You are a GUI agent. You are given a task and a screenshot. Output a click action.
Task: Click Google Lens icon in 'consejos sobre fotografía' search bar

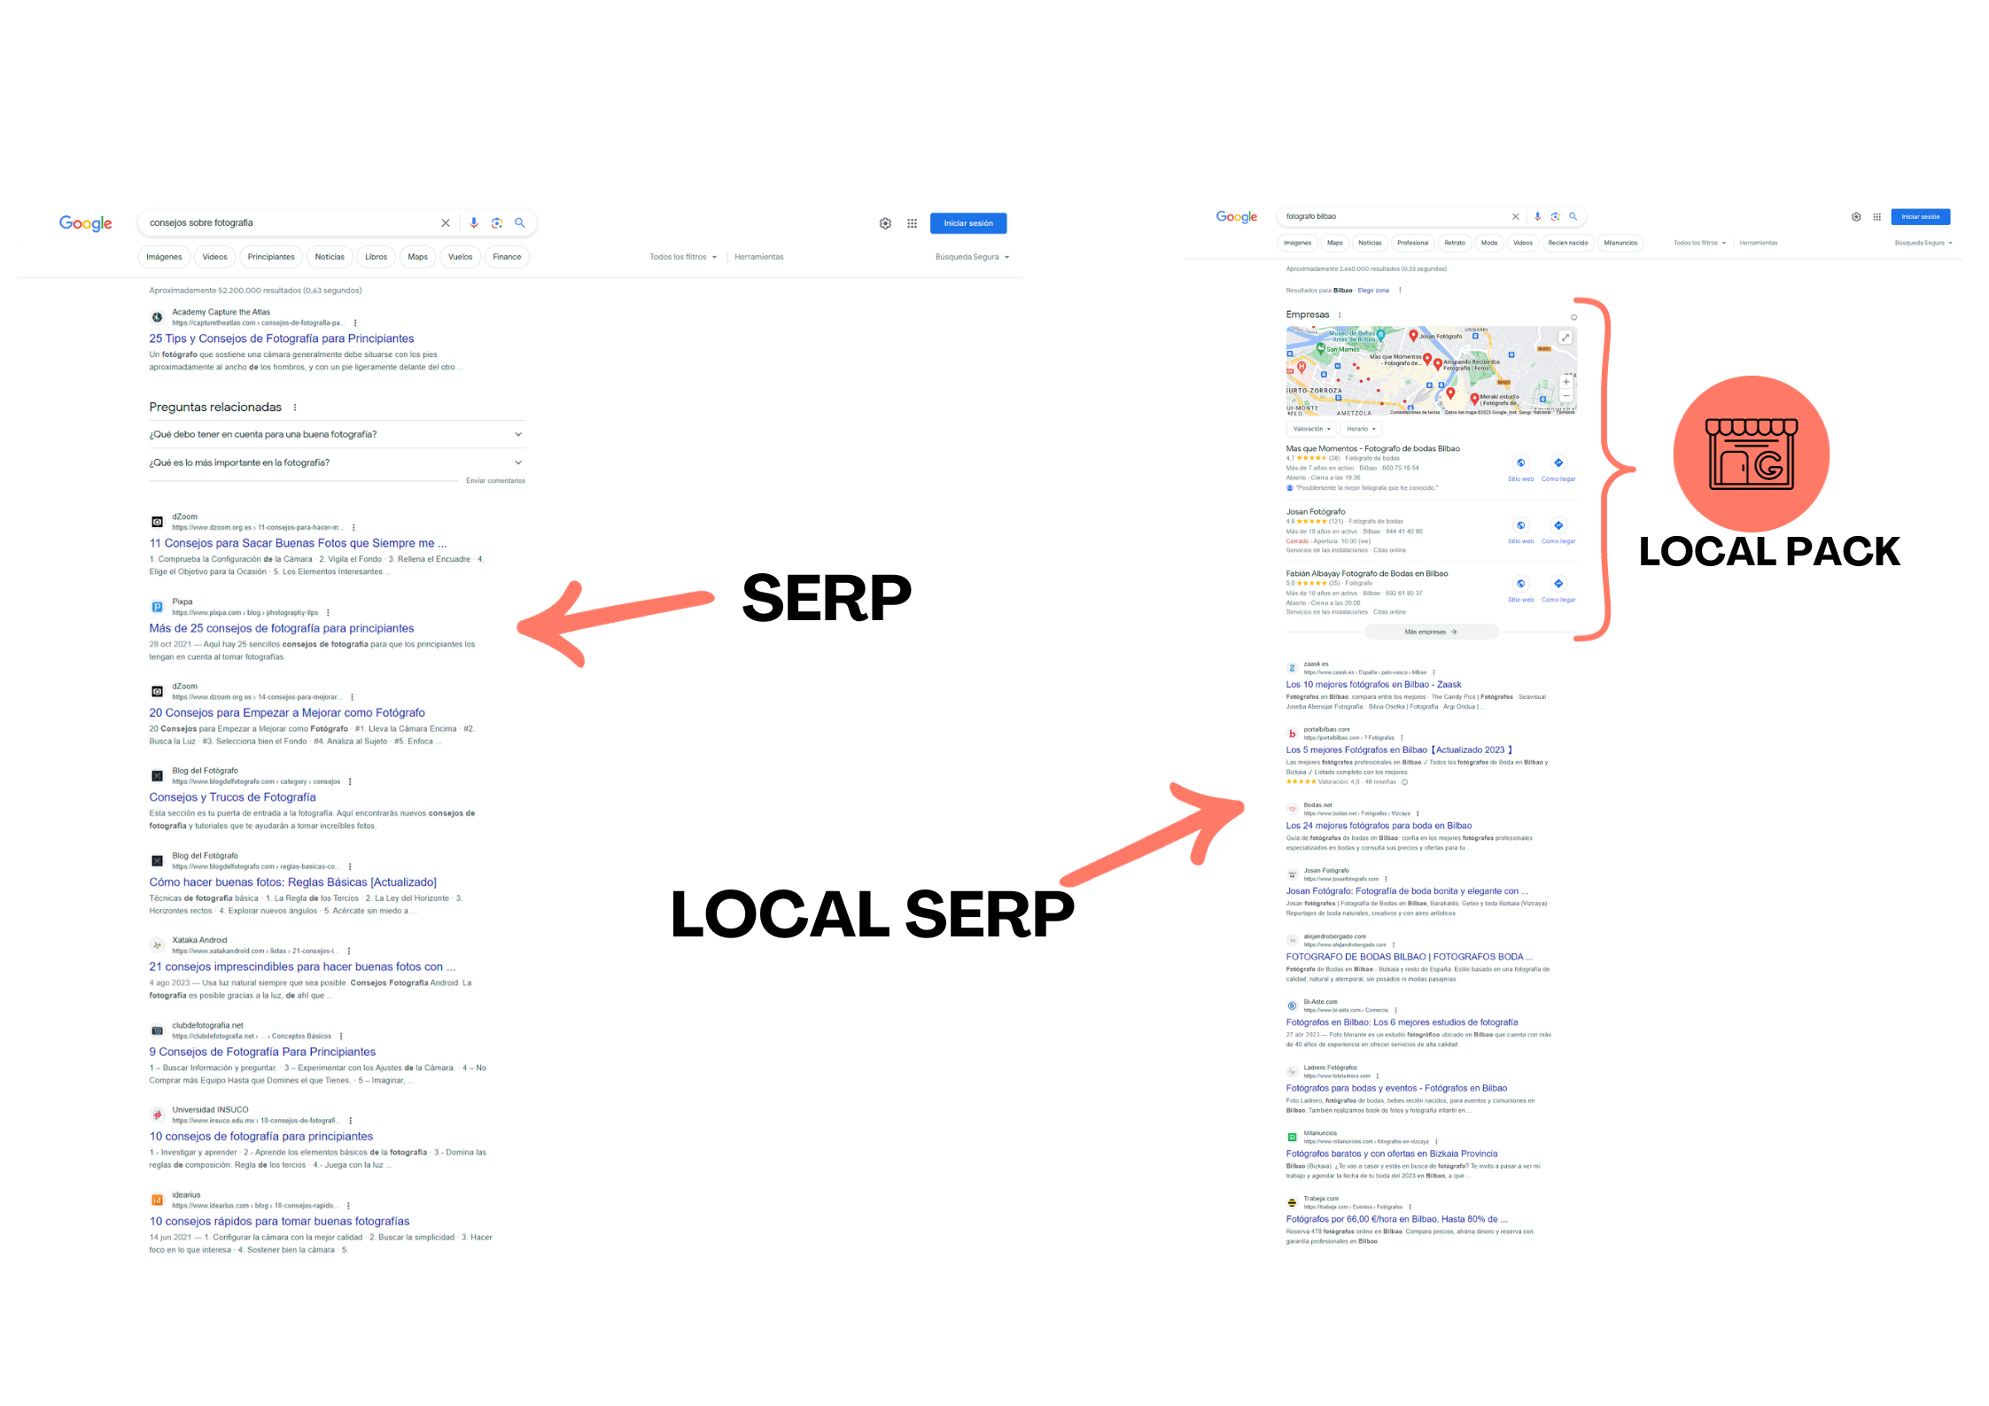[497, 223]
